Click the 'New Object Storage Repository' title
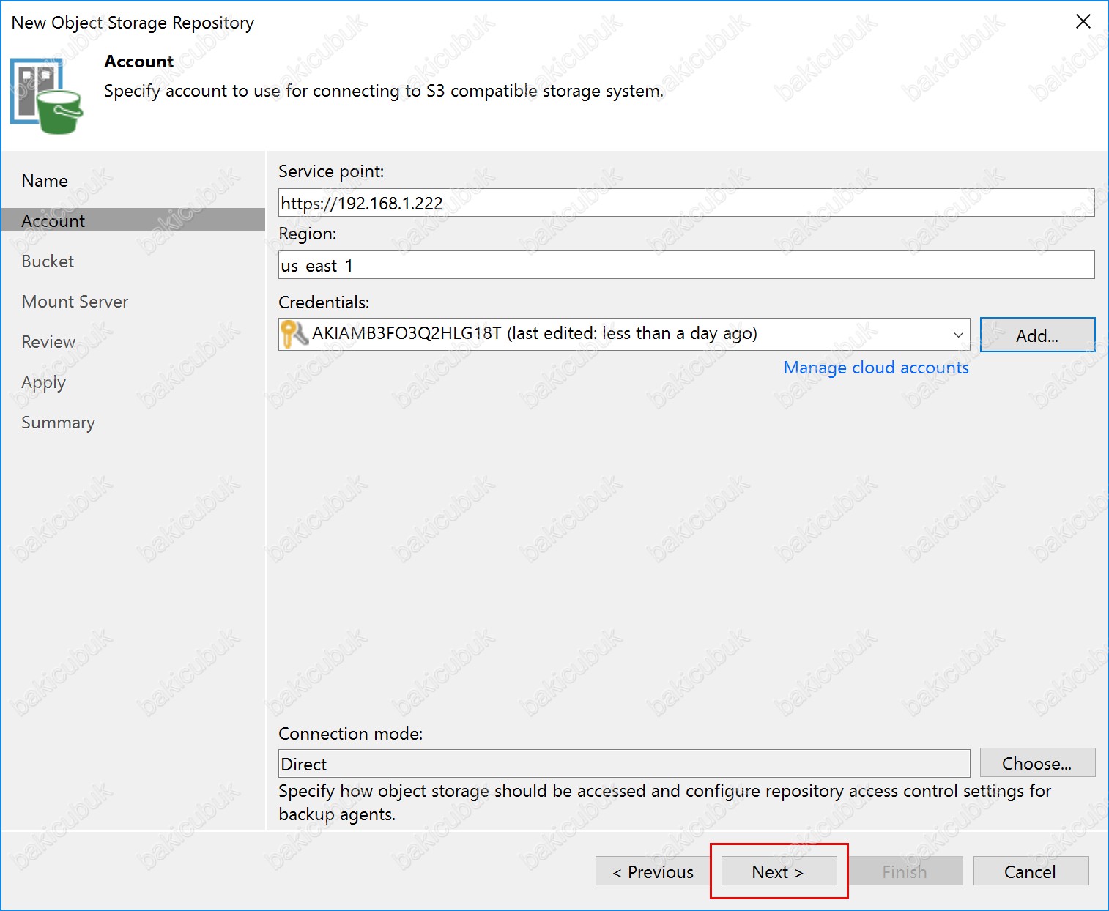 133,23
